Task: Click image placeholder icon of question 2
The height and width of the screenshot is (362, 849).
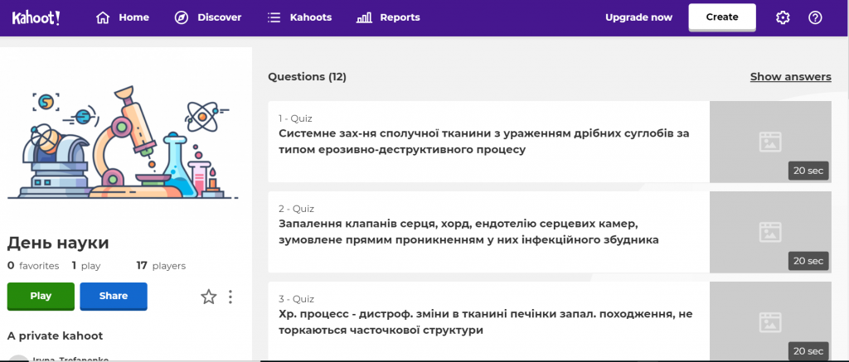Action: (770, 232)
